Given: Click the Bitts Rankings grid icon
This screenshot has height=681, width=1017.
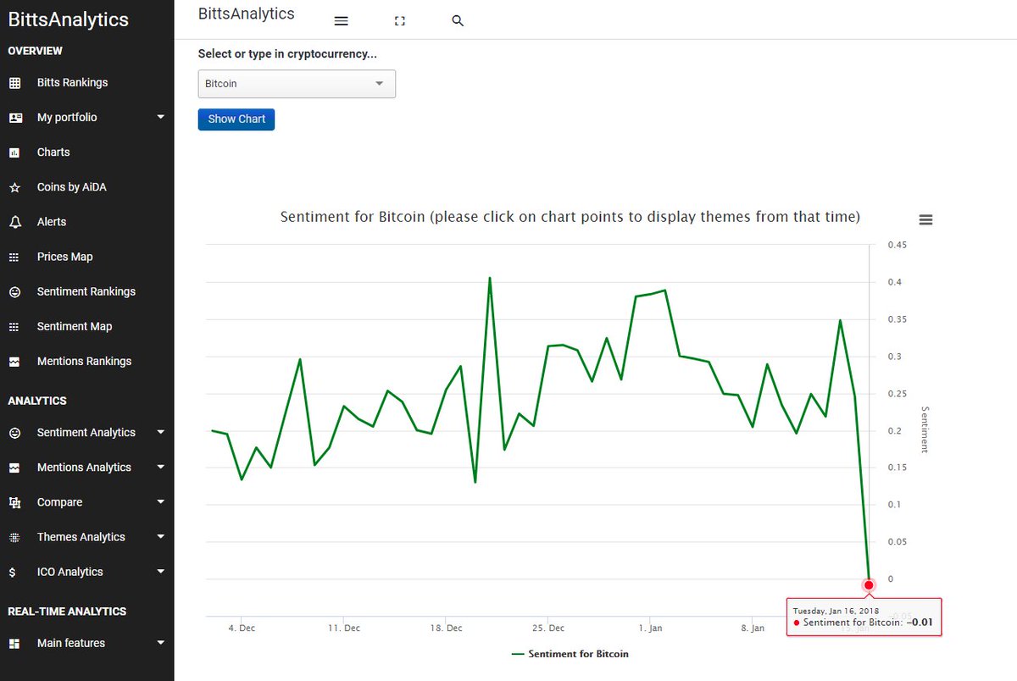Looking at the screenshot, I should coord(14,83).
